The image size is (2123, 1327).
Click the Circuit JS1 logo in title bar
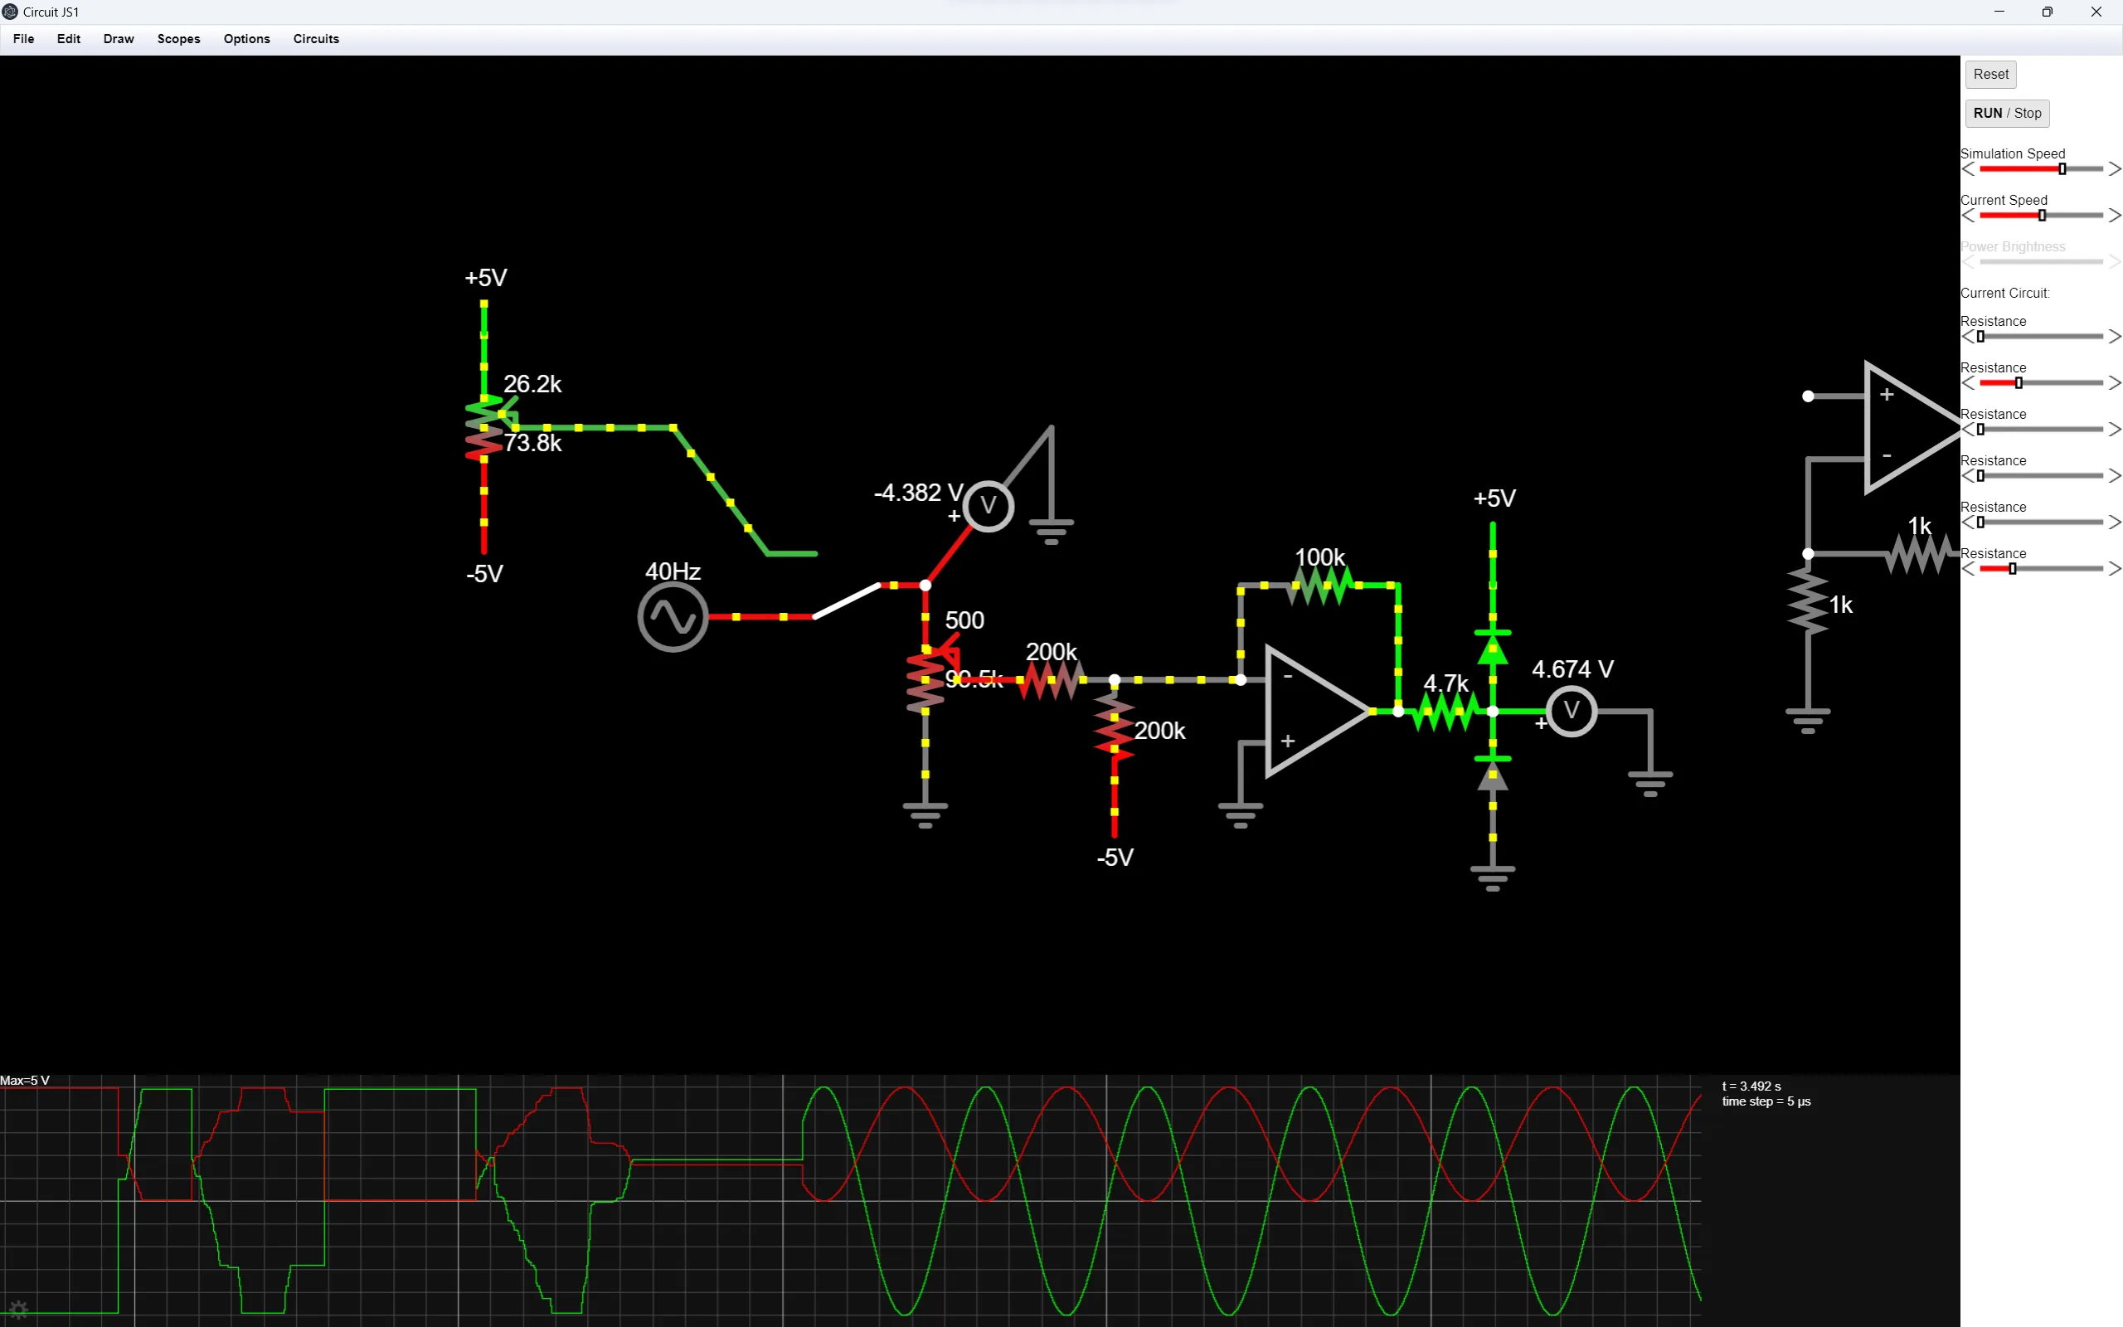(x=10, y=12)
